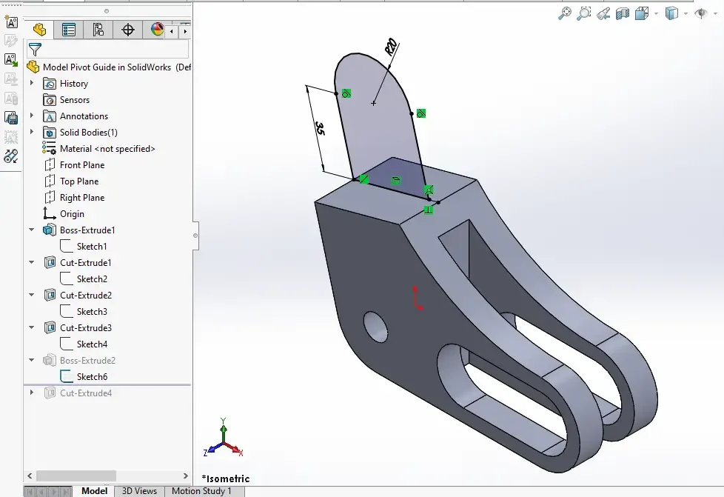The image size is (724, 497).
Task: Switch to the PropertyManager tab
Action: pyautogui.click(x=68, y=30)
